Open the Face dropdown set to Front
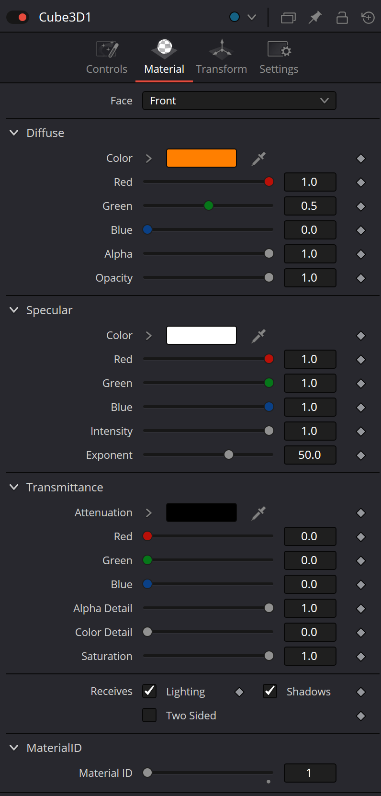381x796 pixels. [239, 101]
